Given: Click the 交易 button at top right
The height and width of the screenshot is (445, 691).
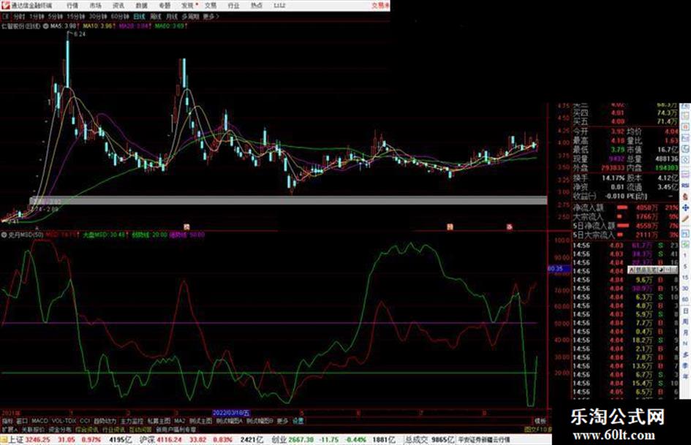Looking at the screenshot, I should click(x=380, y=6).
